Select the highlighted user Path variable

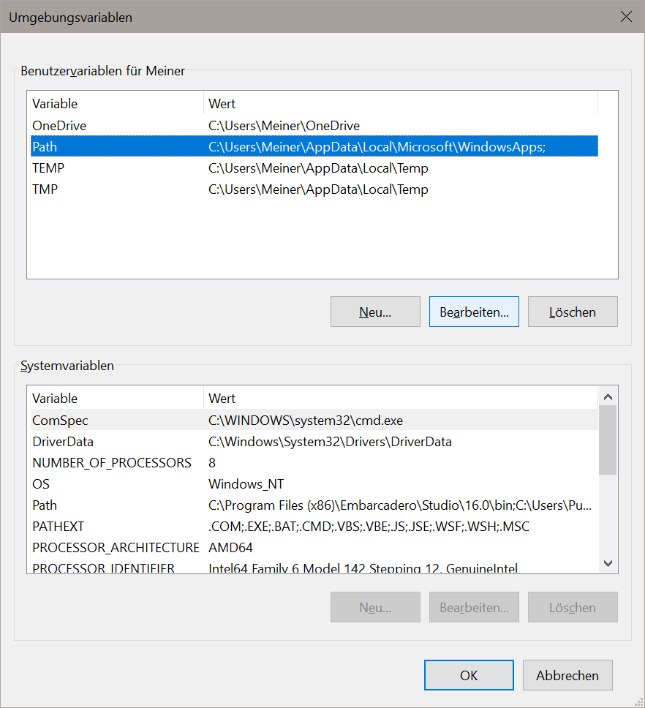(45, 147)
